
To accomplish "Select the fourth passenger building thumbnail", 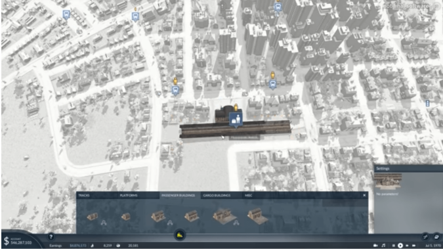I will coord(192,215).
